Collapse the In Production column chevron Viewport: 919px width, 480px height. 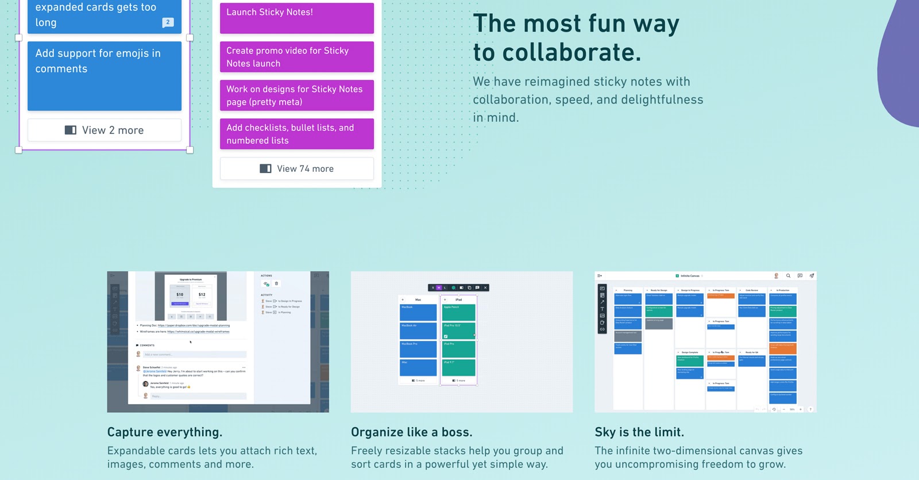(x=771, y=290)
